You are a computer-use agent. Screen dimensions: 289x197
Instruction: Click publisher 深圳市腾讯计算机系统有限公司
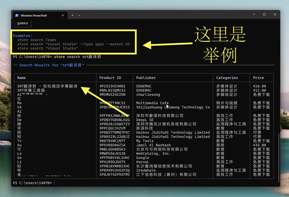tap(166, 124)
